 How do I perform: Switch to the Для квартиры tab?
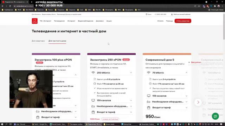(x=38, y=41)
